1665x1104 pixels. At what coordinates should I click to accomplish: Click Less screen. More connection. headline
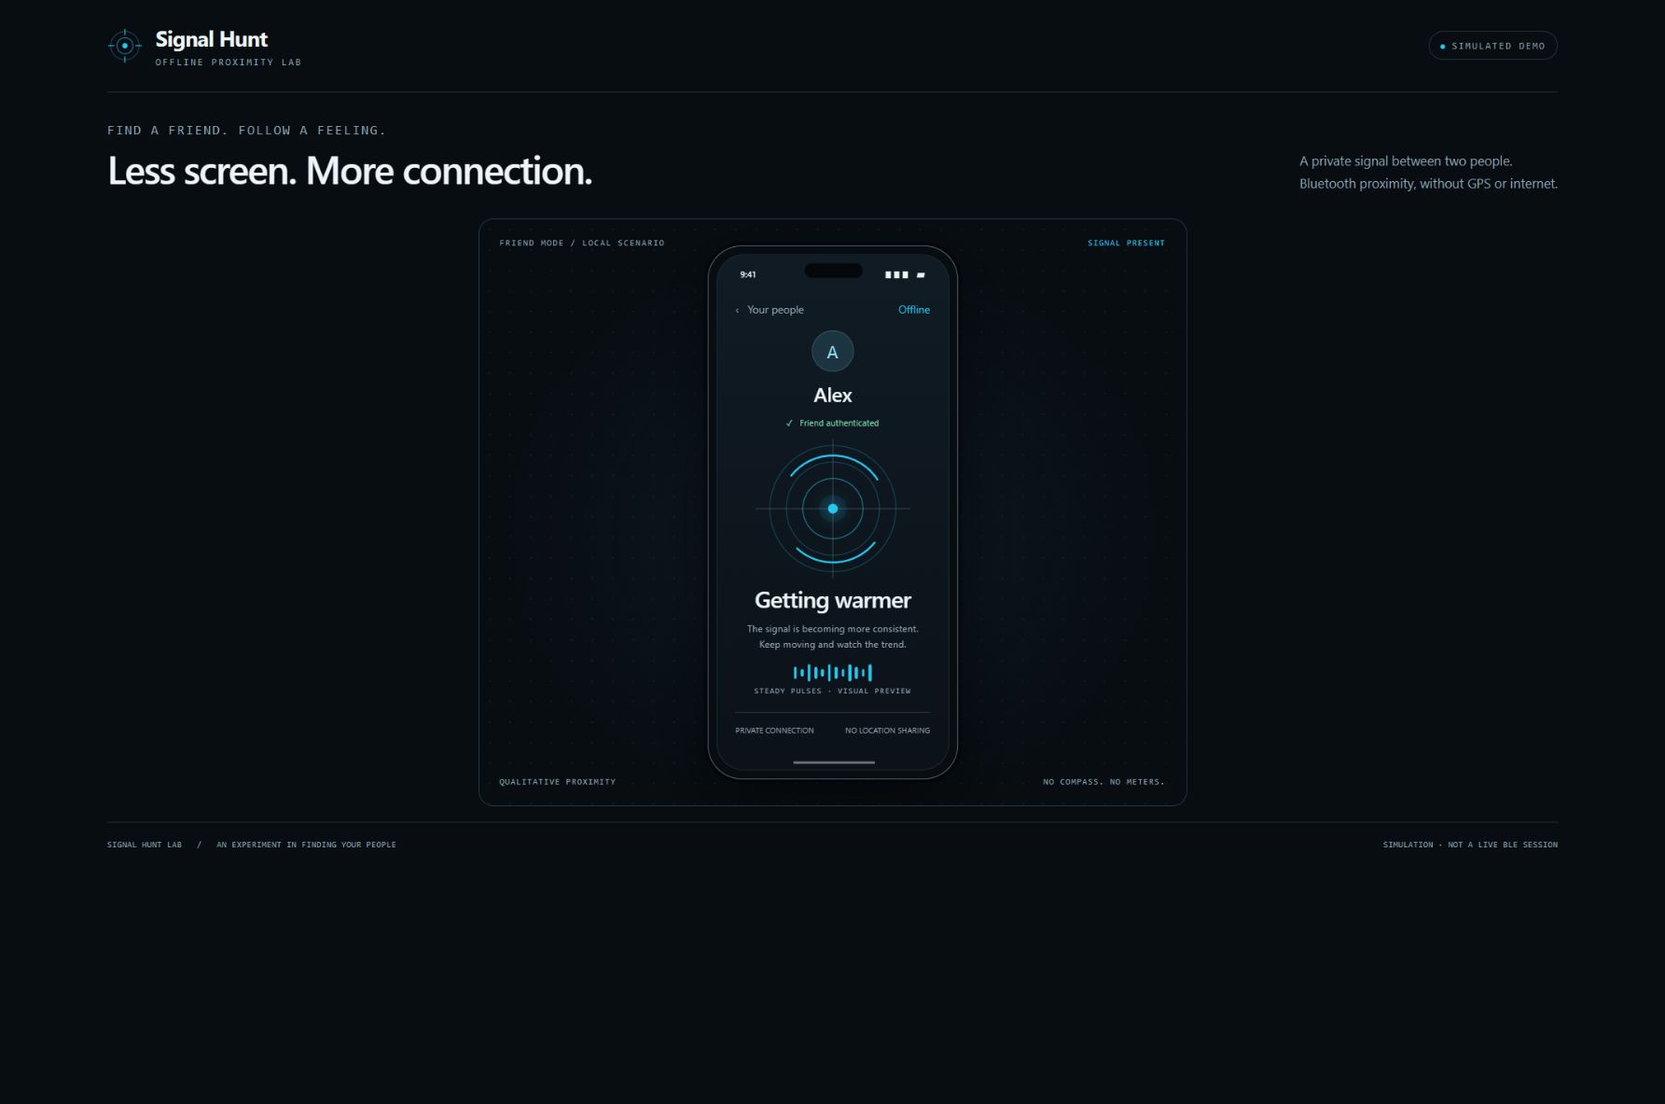350,171
